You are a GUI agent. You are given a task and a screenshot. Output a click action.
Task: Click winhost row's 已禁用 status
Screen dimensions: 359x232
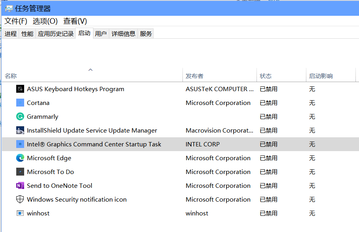pos(269,213)
